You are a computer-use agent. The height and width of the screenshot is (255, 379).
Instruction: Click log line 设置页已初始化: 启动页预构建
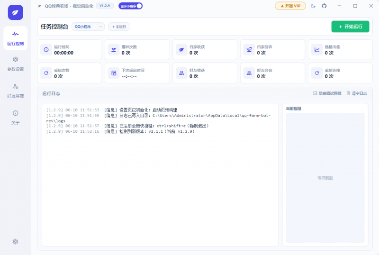(x=112, y=110)
